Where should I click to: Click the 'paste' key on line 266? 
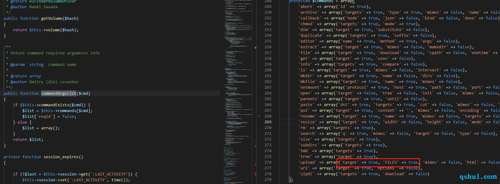pos(306,105)
